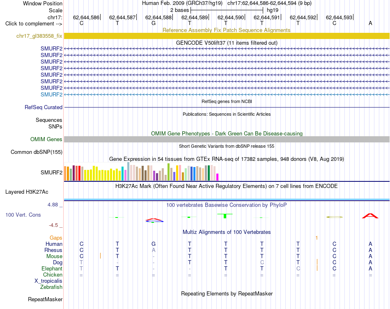Click the Zebrafish species label
The height and width of the screenshot is (309, 390).
[51, 287]
